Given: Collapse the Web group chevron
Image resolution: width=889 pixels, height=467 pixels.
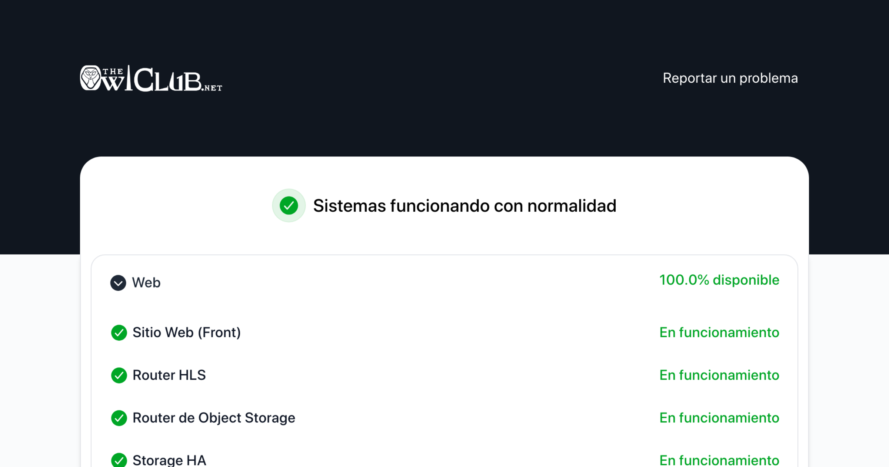Looking at the screenshot, I should pyautogui.click(x=118, y=283).
